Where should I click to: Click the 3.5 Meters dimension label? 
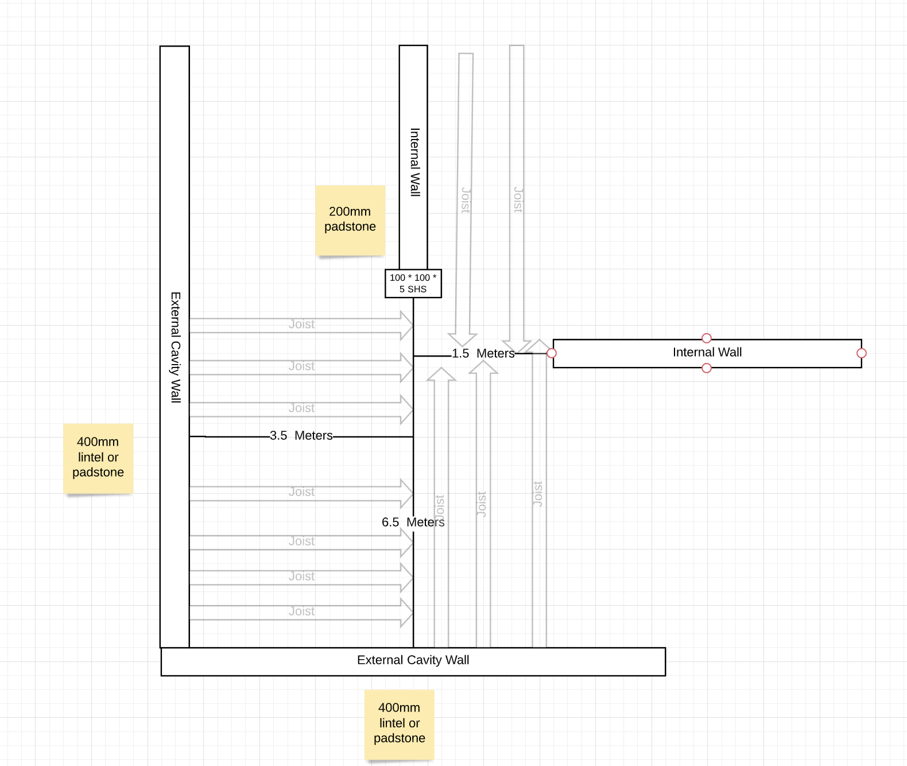pos(301,436)
